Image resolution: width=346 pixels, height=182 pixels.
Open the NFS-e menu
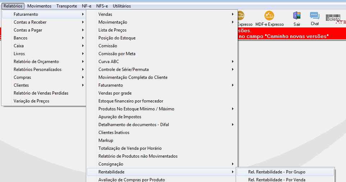click(102, 6)
